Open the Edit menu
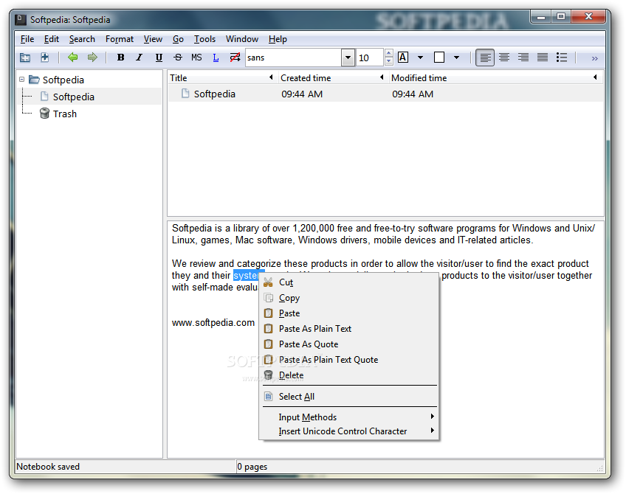The width and height of the screenshot is (626, 494). (x=52, y=39)
